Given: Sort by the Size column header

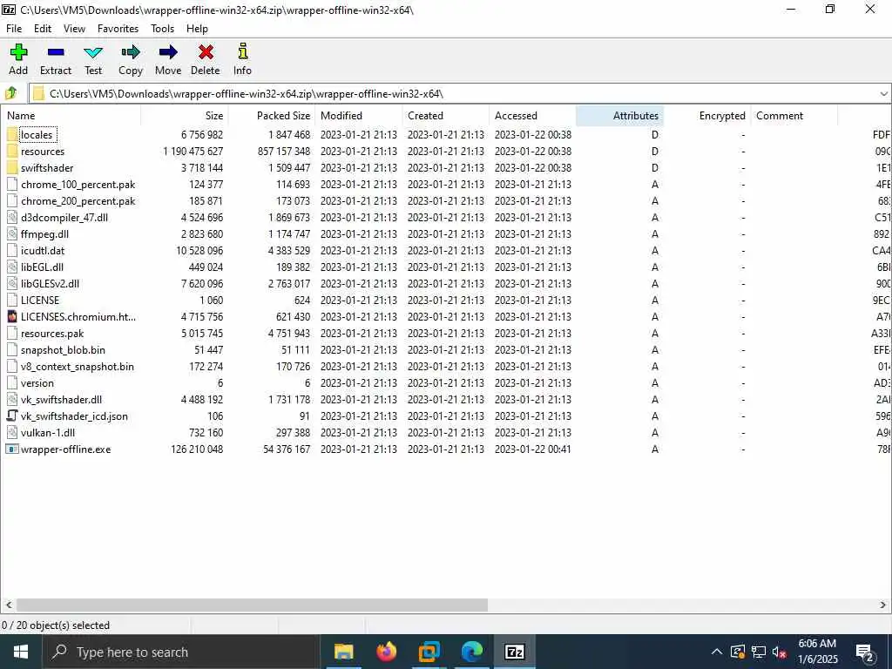Looking at the screenshot, I should pyautogui.click(x=185, y=116).
